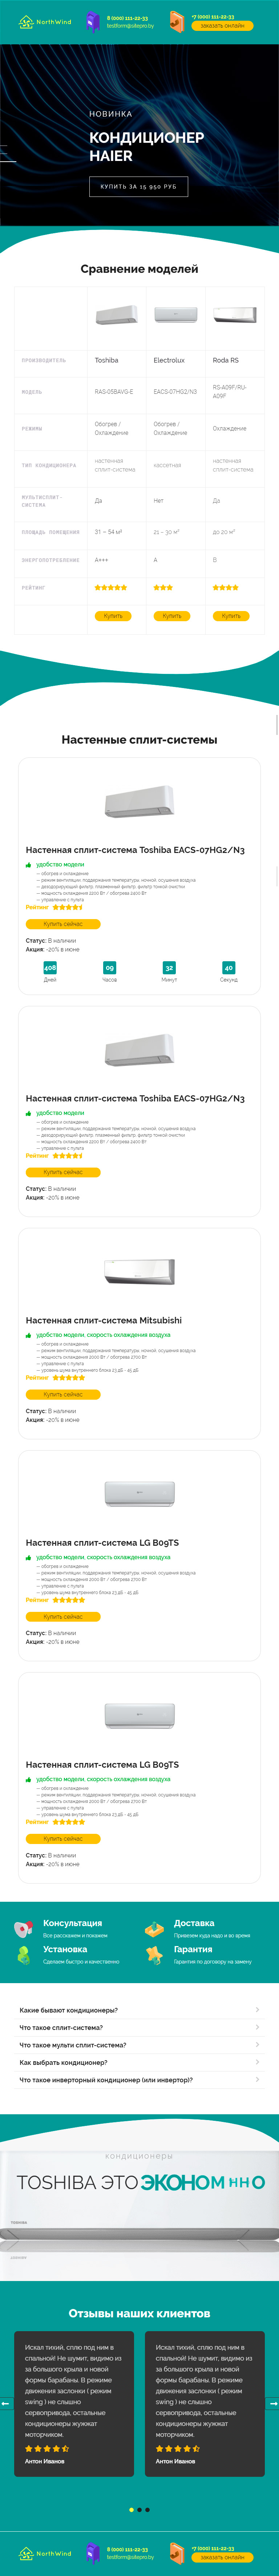Click "Купить за 15 950 руб" hero button
279x2576 pixels.
tap(139, 186)
